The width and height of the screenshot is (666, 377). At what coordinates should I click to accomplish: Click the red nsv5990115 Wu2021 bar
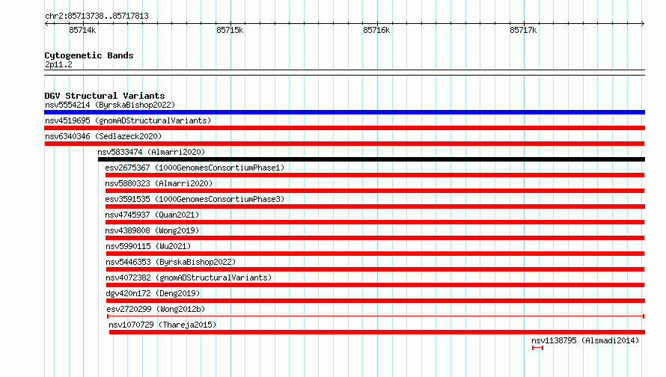tap(376, 254)
